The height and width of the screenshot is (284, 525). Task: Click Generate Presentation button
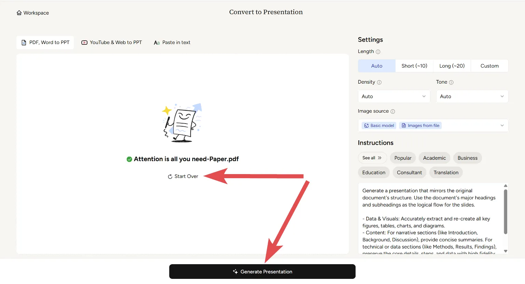tap(262, 272)
